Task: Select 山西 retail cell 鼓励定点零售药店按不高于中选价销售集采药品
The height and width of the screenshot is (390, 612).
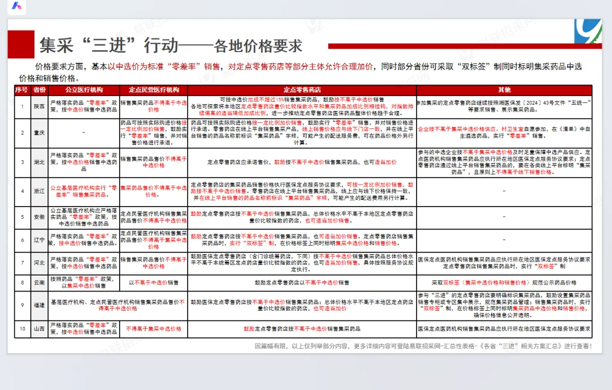Action: coord(302,329)
